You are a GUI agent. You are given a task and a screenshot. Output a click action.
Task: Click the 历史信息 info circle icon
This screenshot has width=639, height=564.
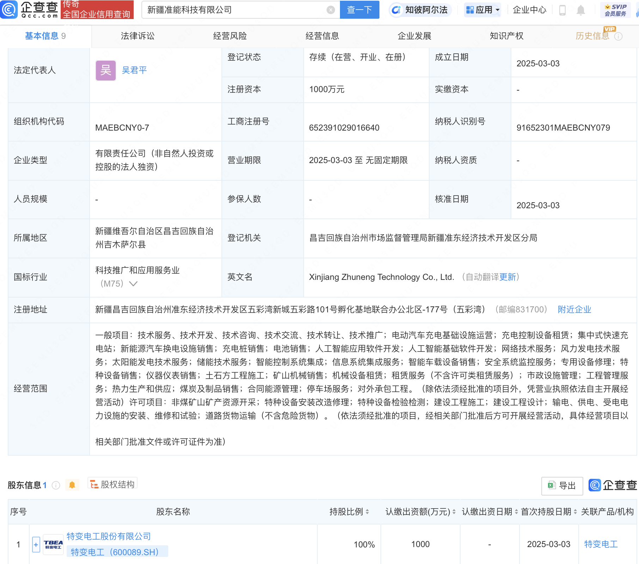coord(618,36)
